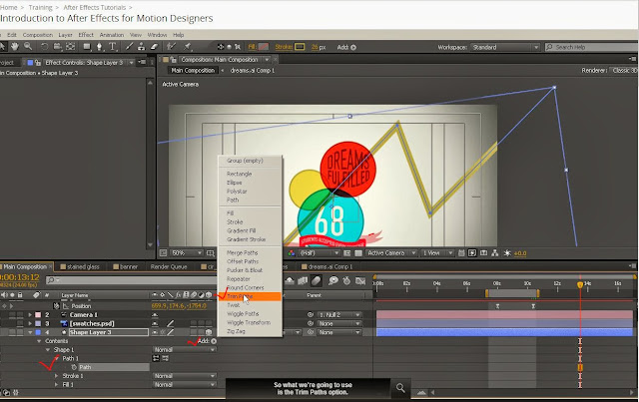Open the (Half) resolution dropdown

319,253
